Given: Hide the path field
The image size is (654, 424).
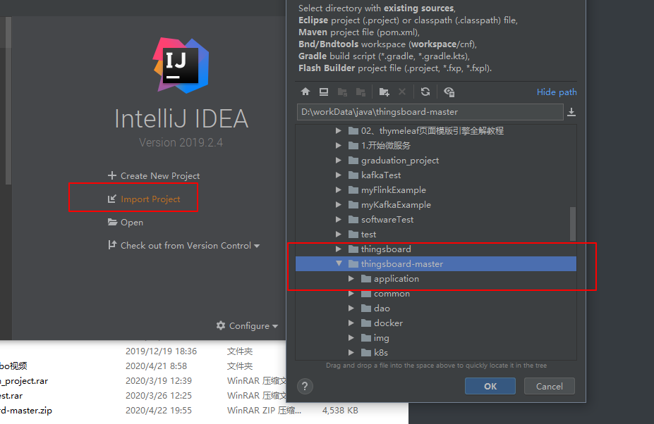Looking at the screenshot, I should tap(557, 92).
